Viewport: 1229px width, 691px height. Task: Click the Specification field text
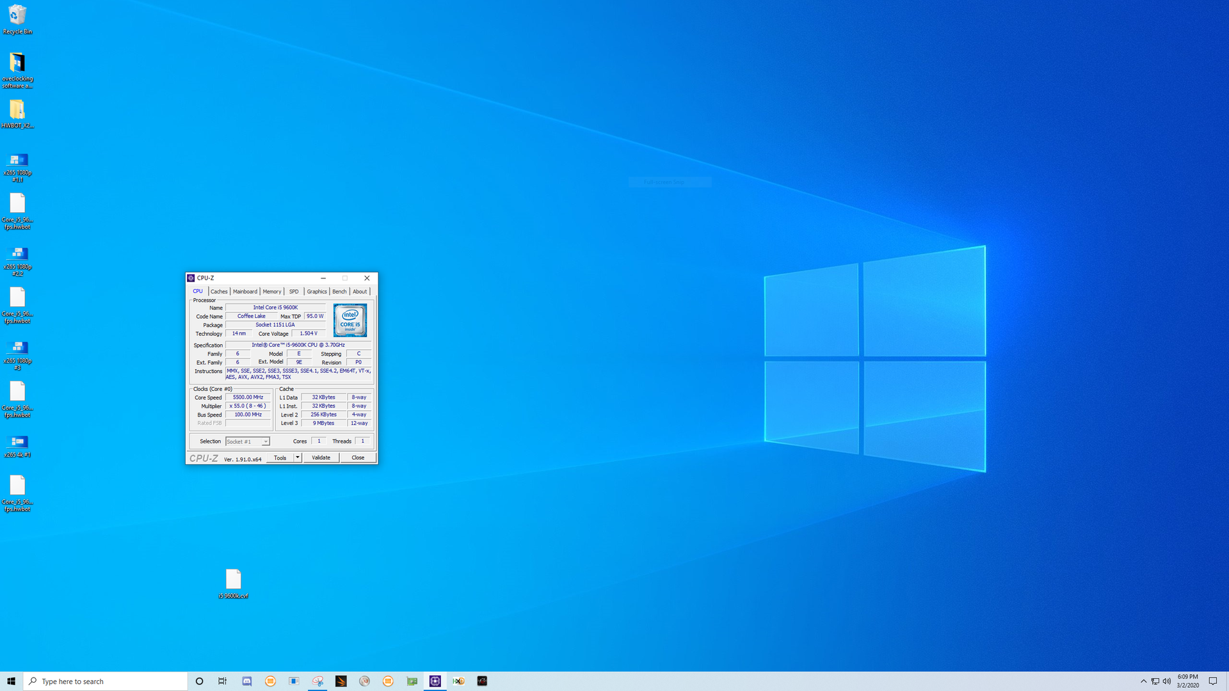point(298,345)
